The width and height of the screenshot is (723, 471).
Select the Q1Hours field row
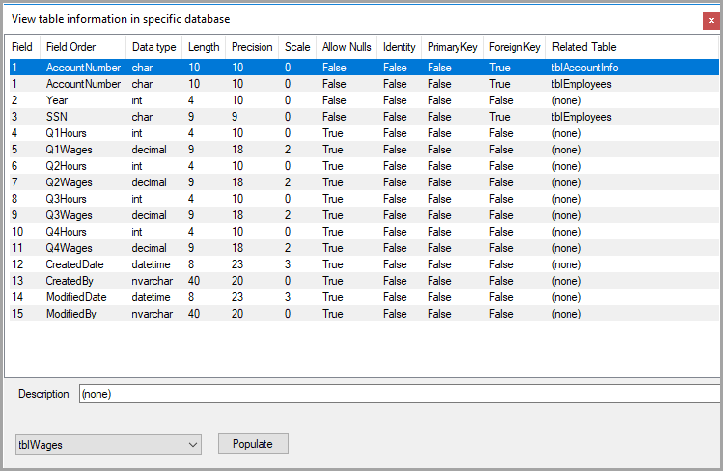[364, 133]
